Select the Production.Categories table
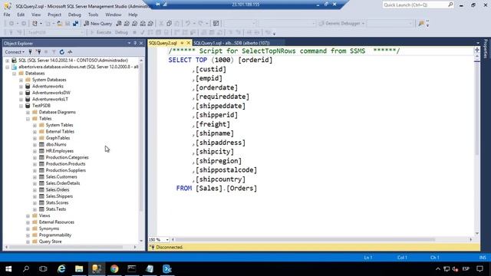Screen dimensions: 491x276 (67, 157)
